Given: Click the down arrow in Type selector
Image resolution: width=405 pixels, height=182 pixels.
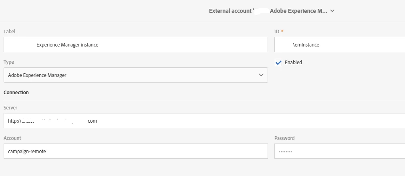Looking at the screenshot, I should click(261, 75).
